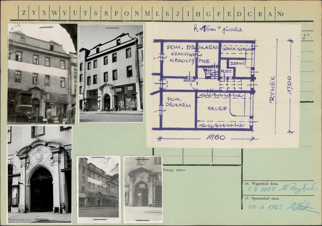Open top-left building photo with monument
The height and width of the screenshot is (226, 322).
[42, 74]
